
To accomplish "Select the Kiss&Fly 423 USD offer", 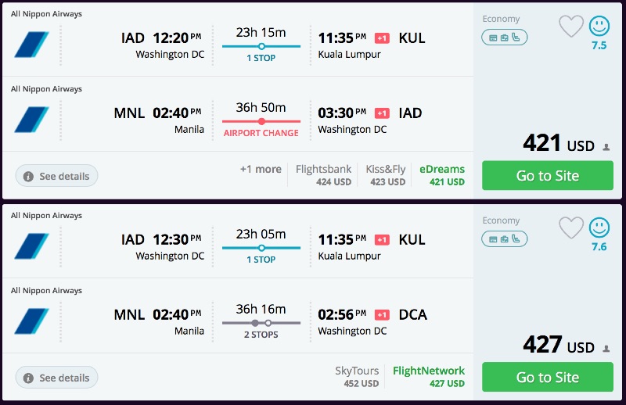I will (x=386, y=175).
